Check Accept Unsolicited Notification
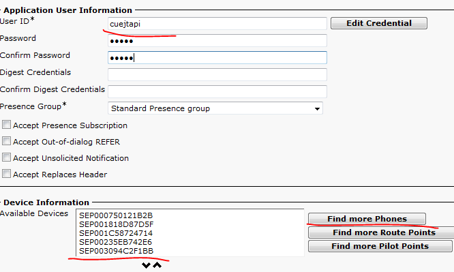 click(6, 157)
